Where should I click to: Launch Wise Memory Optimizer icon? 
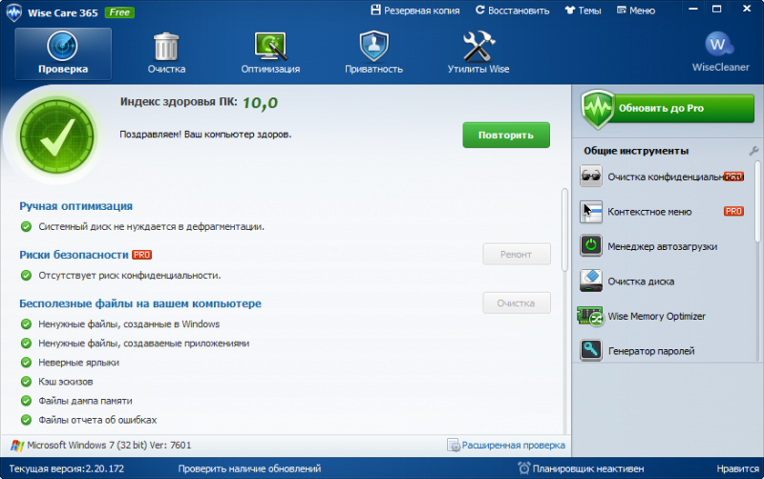[x=590, y=316]
